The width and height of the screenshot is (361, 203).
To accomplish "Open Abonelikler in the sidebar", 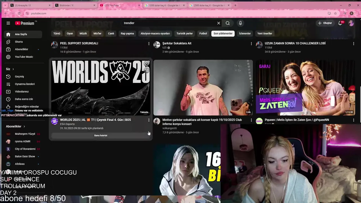I will click(23, 49).
